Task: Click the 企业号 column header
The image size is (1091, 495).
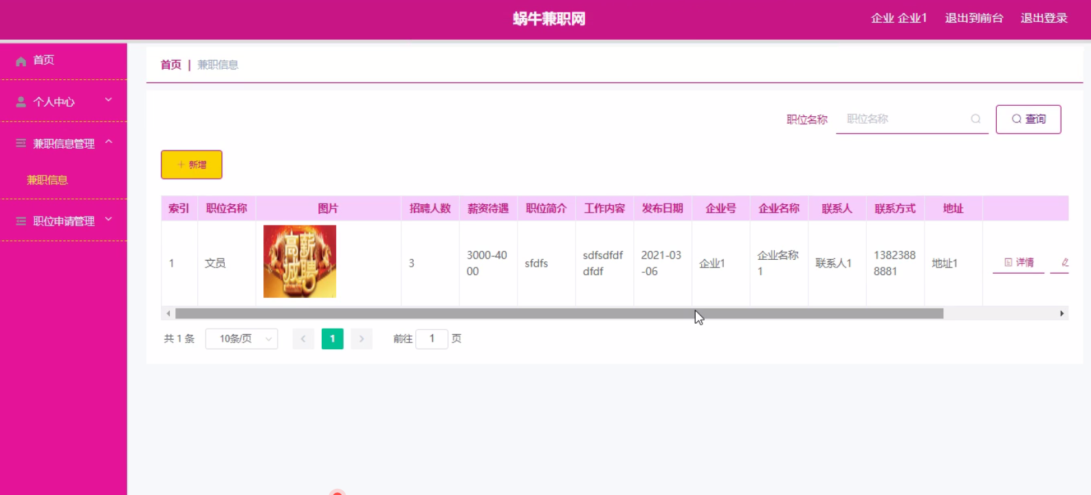Action: (x=720, y=208)
